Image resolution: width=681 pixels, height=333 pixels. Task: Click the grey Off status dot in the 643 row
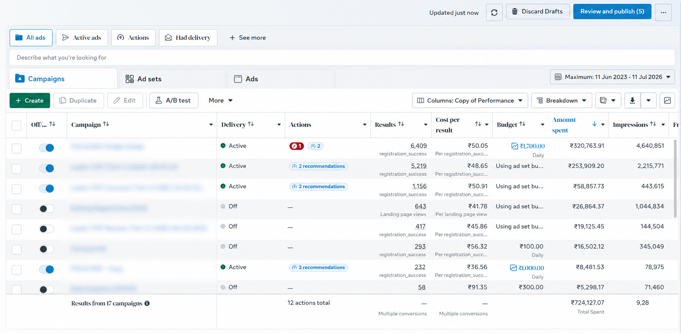tap(223, 206)
